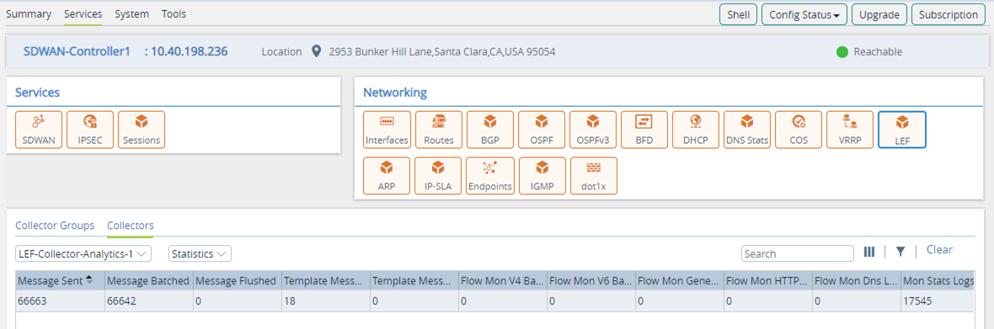The height and width of the screenshot is (329, 994).
Task: Open the DHCP networking icon
Action: (x=696, y=130)
